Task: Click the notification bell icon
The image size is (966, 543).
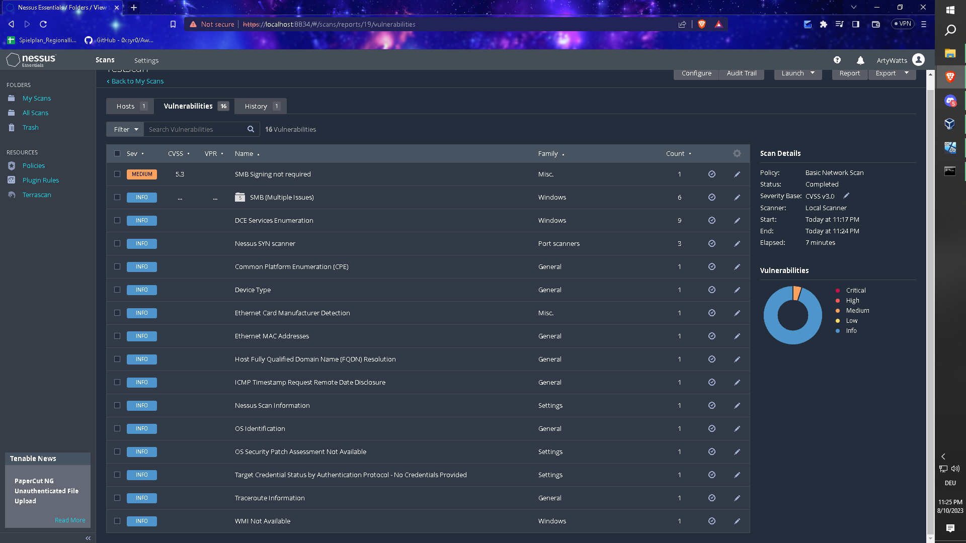Action: point(860,60)
